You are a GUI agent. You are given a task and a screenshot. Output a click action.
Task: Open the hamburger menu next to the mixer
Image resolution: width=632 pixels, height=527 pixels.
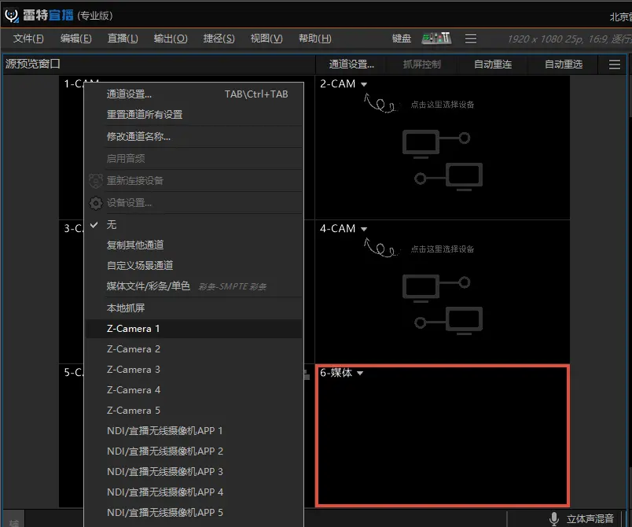[470, 39]
